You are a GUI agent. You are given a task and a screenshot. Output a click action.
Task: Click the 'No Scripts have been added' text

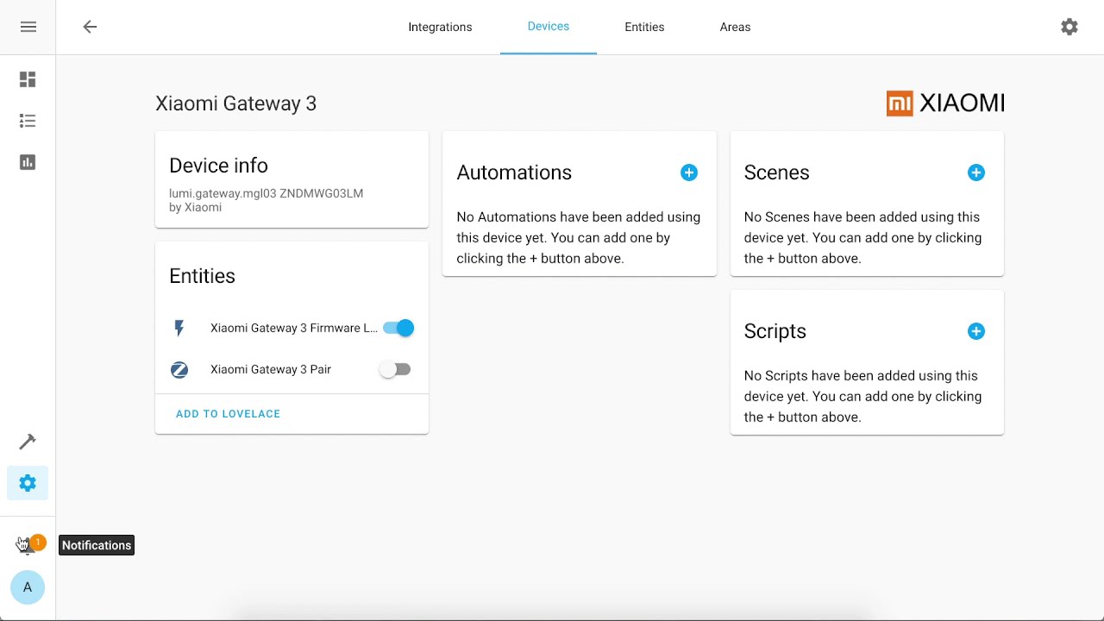point(862,396)
